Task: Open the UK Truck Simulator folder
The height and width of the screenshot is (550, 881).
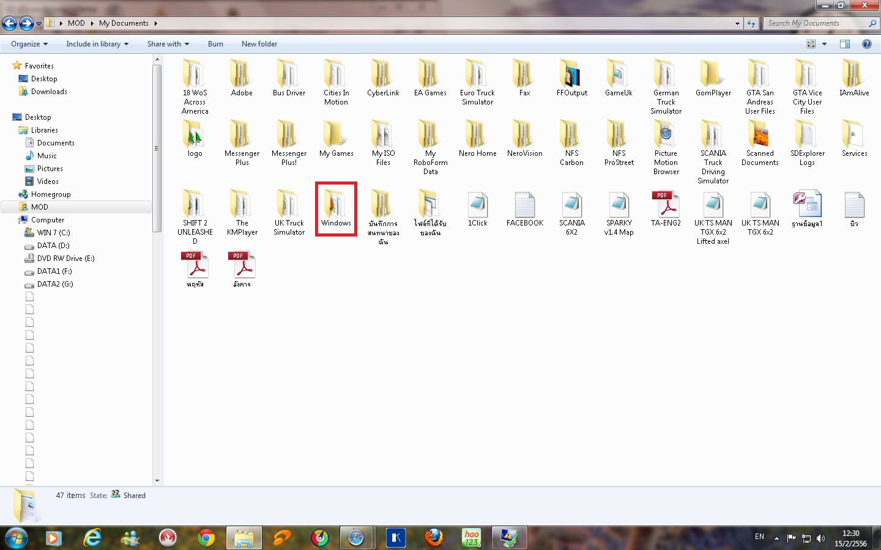Action: pyautogui.click(x=289, y=213)
